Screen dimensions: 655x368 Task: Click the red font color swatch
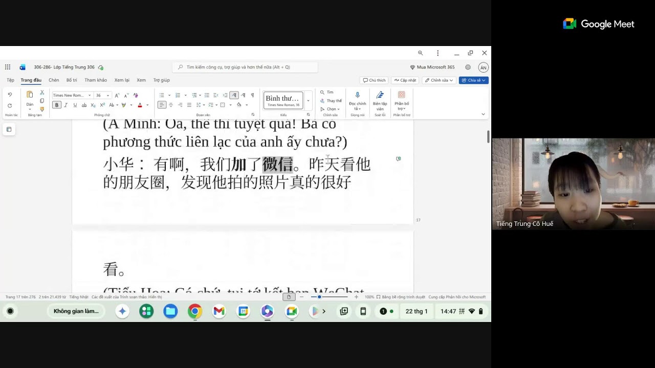tap(140, 105)
